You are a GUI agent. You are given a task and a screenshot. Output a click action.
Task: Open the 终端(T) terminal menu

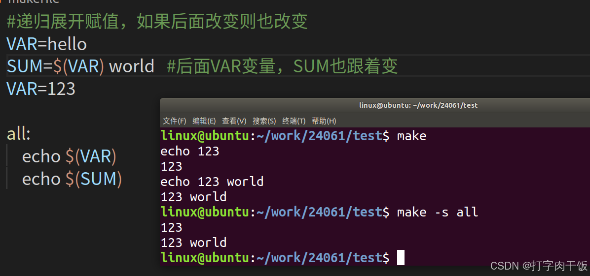point(294,121)
